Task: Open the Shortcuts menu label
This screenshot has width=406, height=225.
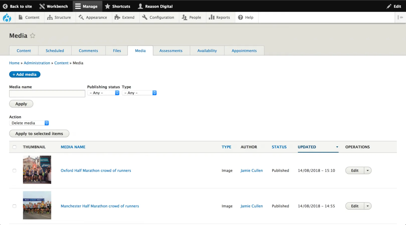Action: pos(121,7)
